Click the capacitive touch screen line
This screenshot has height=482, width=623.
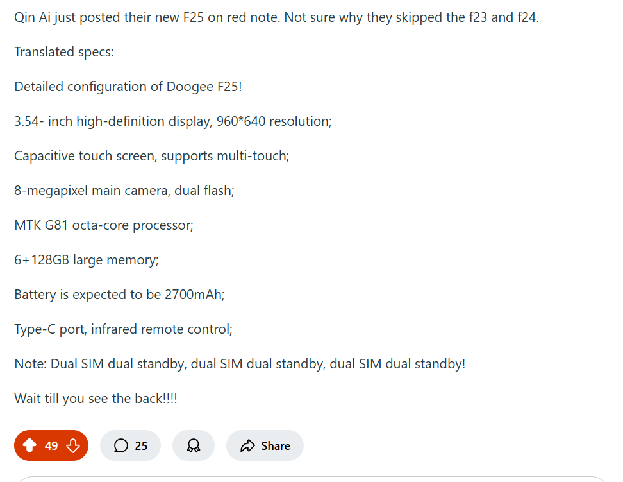click(x=152, y=156)
